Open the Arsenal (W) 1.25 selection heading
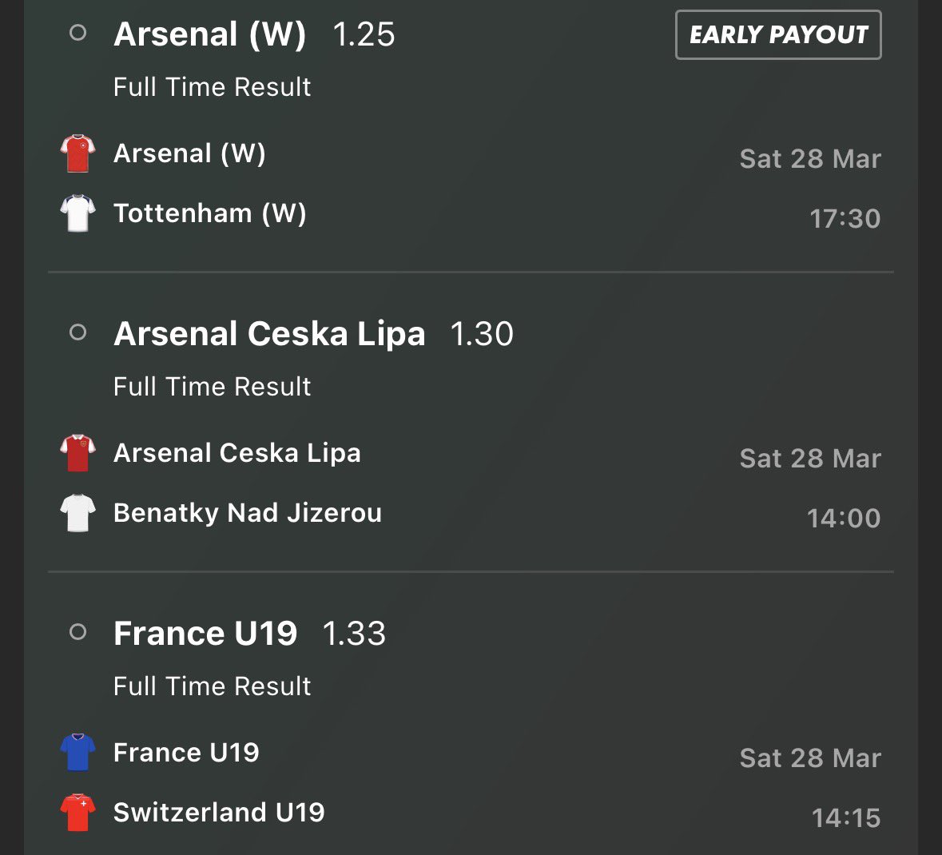The image size is (942, 855). pos(254,34)
